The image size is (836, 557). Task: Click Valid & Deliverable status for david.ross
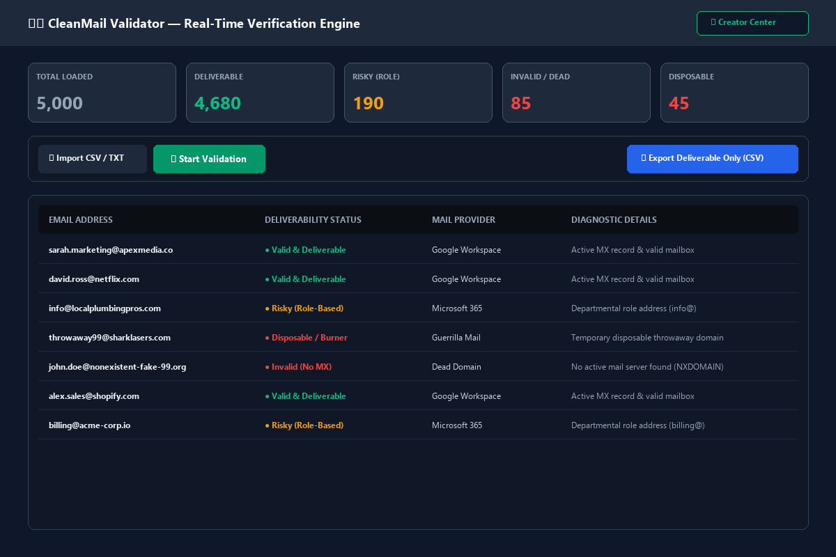(305, 279)
